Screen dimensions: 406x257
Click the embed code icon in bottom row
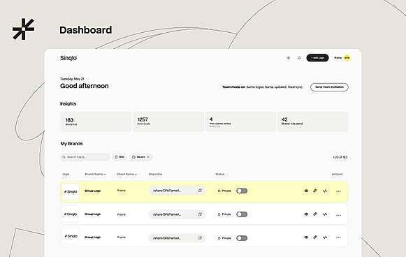325,237
